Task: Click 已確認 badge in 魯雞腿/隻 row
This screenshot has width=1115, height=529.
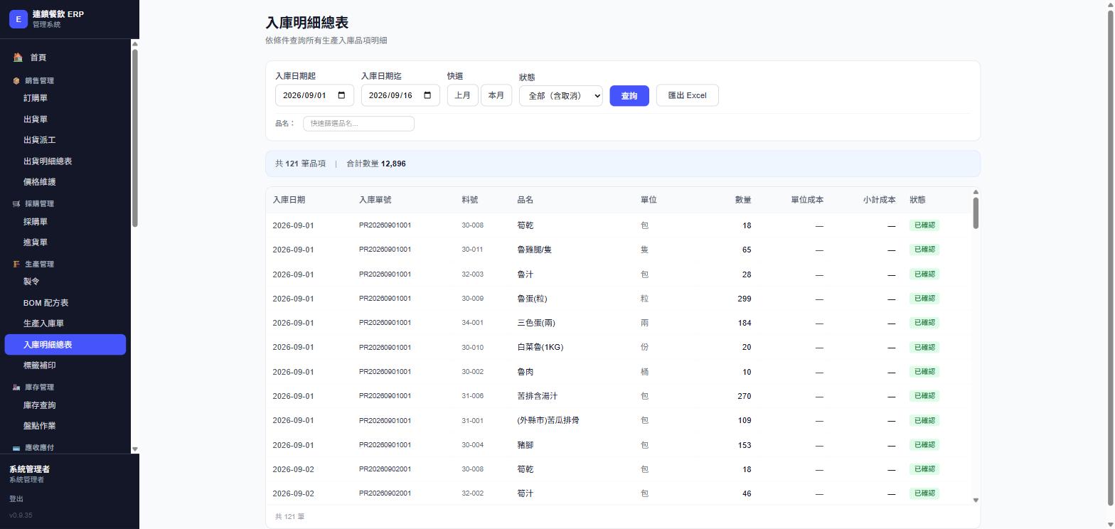Action: [924, 250]
